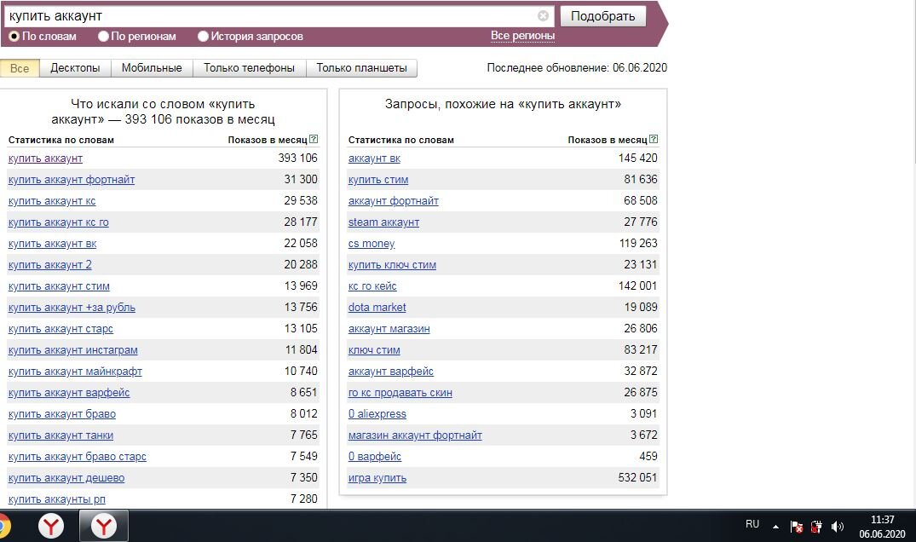Clear the search field with the X icon
The image size is (916, 542).
pyautogui.click(x=543, y=16)
